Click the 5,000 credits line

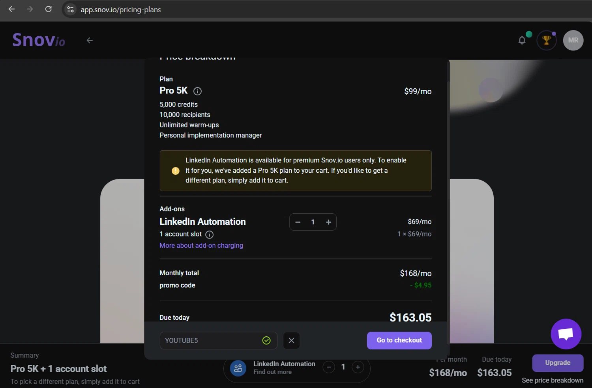(x=178, y=104)
